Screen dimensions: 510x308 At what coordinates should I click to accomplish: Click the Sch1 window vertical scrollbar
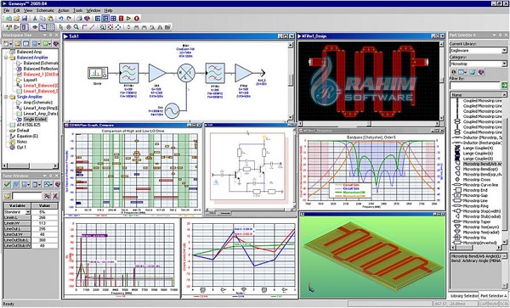pyautogui.click(x=291, y=81)
